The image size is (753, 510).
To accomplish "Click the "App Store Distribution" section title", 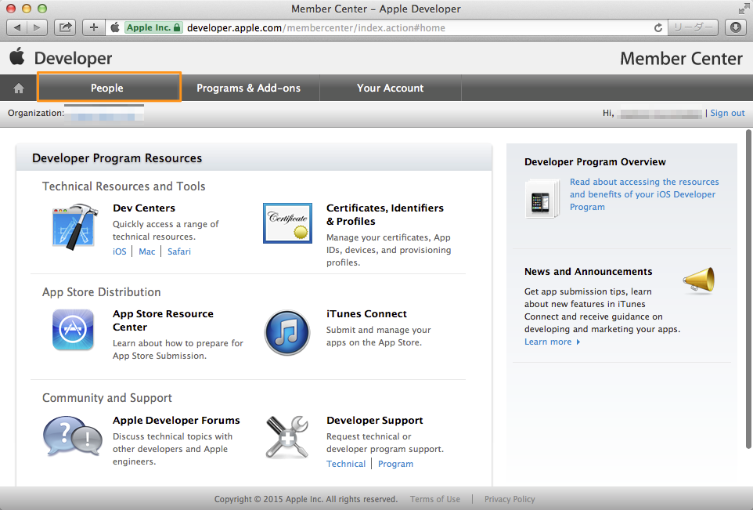I will [x=101, y=291].
